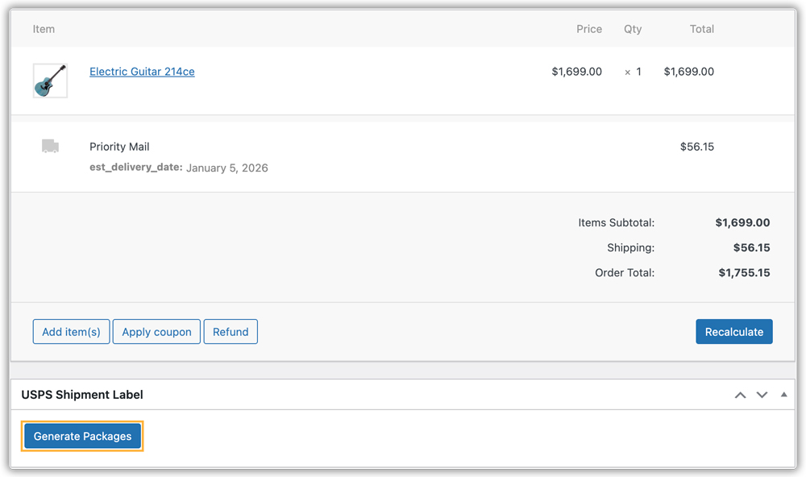Click the Generate Packages button
Viewport: 806px width, 477px height.
(x=82, y=437)
